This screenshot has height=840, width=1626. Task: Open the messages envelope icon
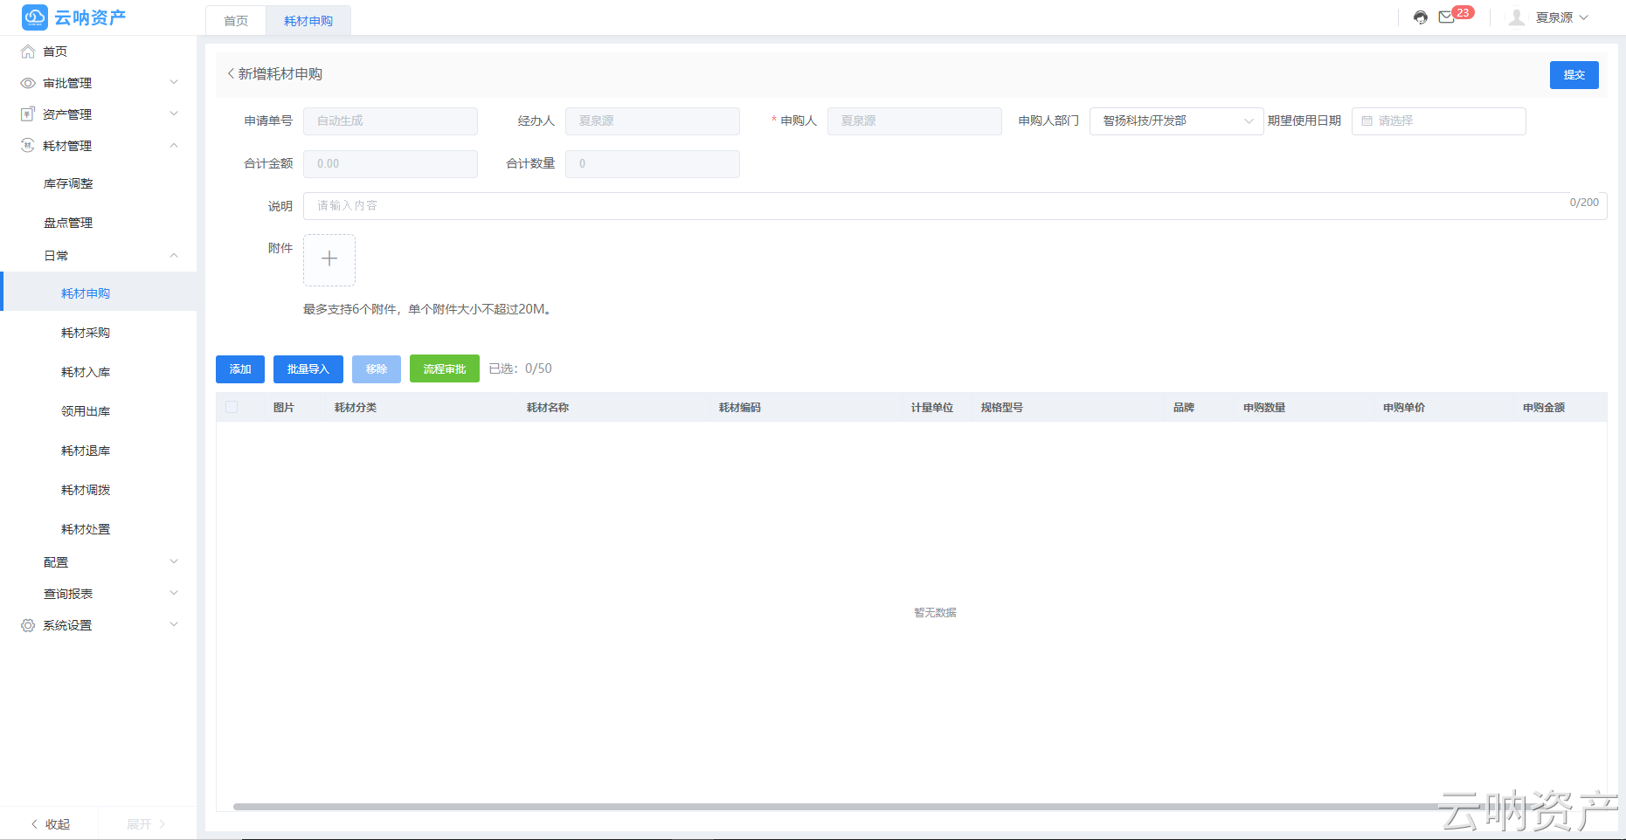click(1447, 17)
